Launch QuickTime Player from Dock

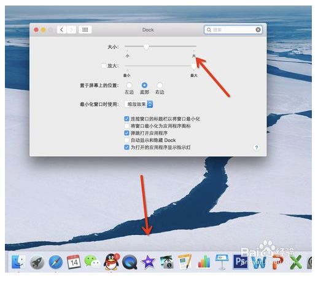pos(130,262)
